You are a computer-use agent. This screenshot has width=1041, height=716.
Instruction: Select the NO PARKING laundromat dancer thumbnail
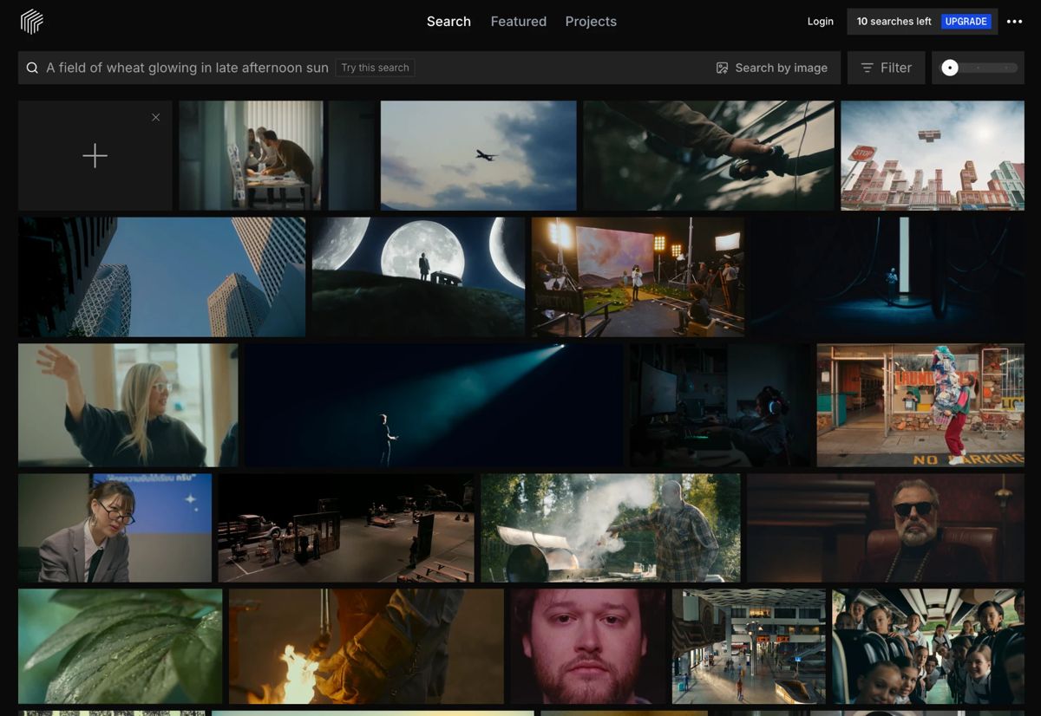(920, 405)
